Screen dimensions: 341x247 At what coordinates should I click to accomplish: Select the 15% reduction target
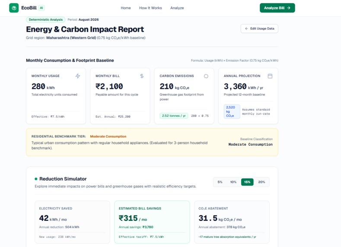click(247, 182)
